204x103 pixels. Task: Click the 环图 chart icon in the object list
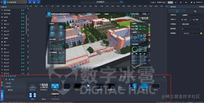pyautogui.click(x=2, y=21)
